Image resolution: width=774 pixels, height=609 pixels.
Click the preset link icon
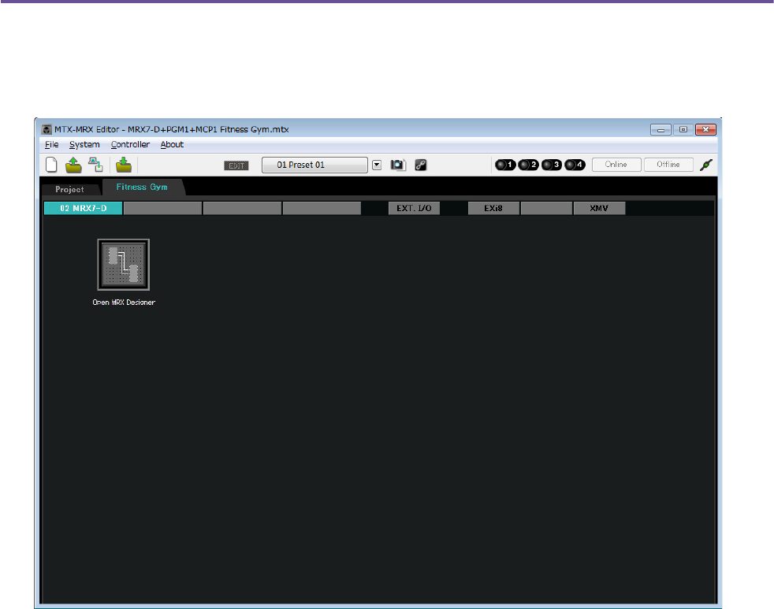click(x=421, y=165)
